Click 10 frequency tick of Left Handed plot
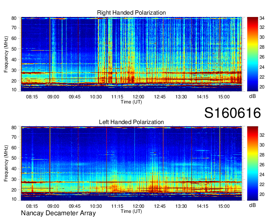269x218 pixels. (14, 199)
